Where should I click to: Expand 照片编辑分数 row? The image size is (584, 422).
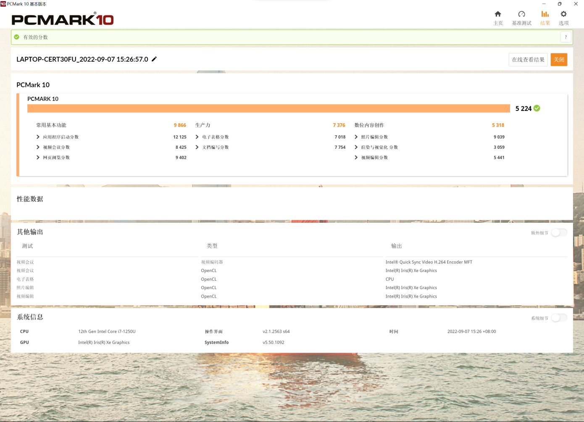[x=356, y=137]
